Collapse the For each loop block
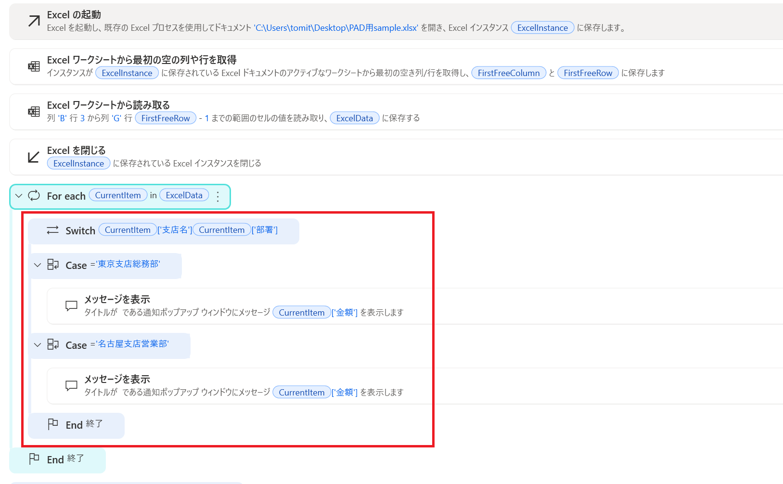The image size is (783, 484). [x=19, y=196]
